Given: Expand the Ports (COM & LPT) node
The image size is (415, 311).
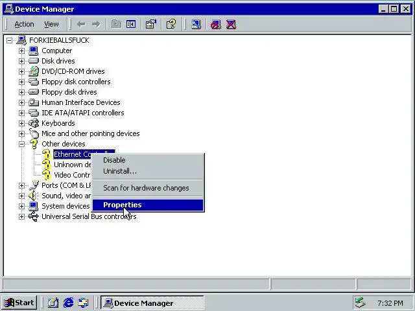Looking at the screenshot, I should [x=21, y=185].
